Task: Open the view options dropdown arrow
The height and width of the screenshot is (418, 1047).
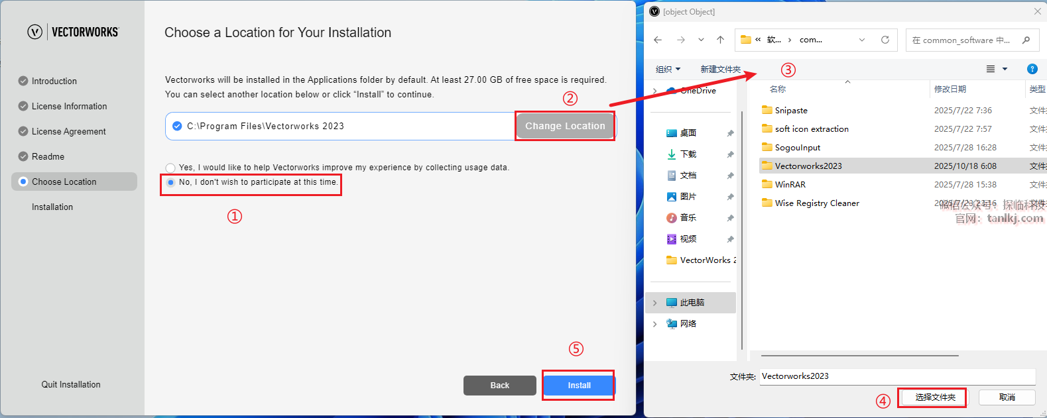Action: (x=1005, y=69)
